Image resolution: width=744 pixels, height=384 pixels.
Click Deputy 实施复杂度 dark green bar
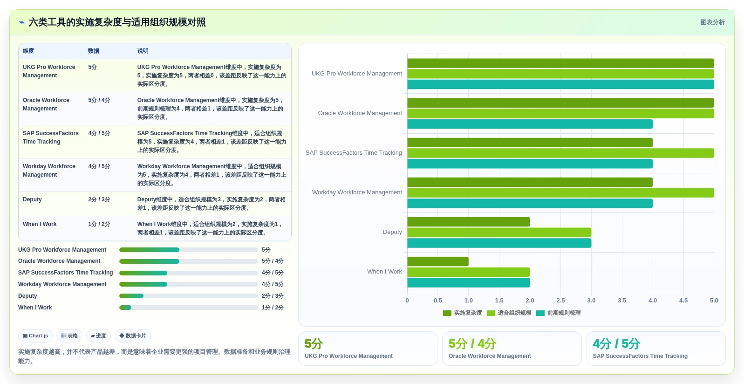(469, 222)
